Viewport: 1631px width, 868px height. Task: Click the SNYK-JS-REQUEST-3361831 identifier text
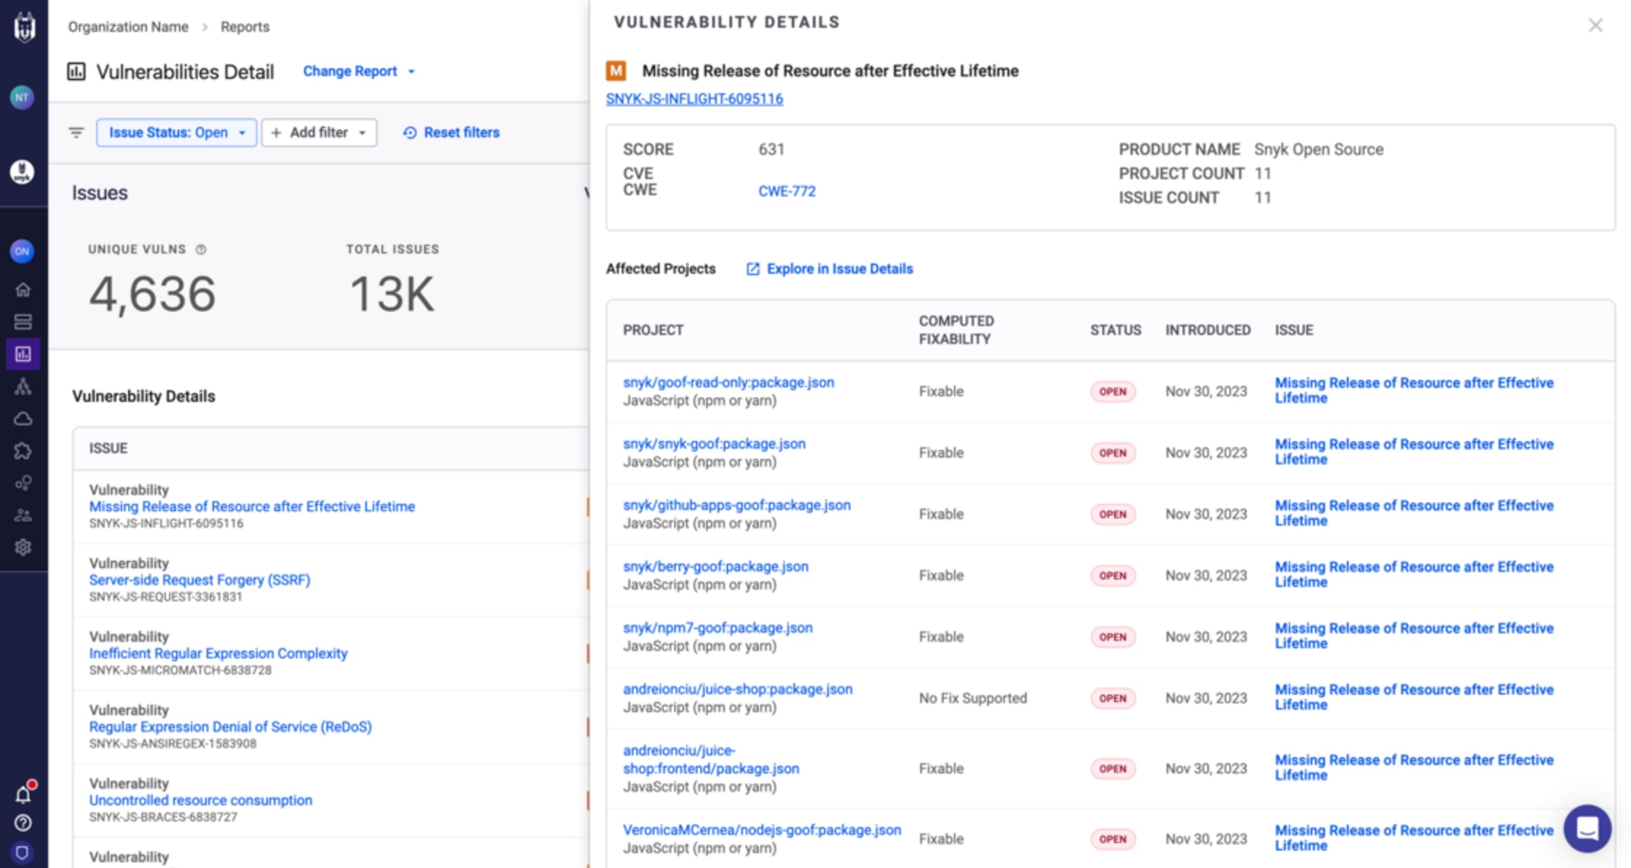pos(166,597)
